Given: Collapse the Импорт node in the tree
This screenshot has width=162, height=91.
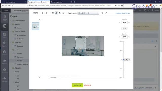Looking at the screenshot, I should click(13, 83).
